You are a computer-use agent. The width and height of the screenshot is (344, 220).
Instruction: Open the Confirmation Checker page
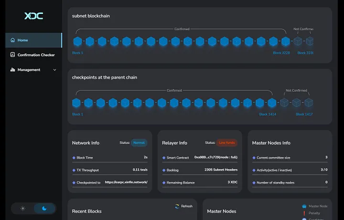[36, 55]
